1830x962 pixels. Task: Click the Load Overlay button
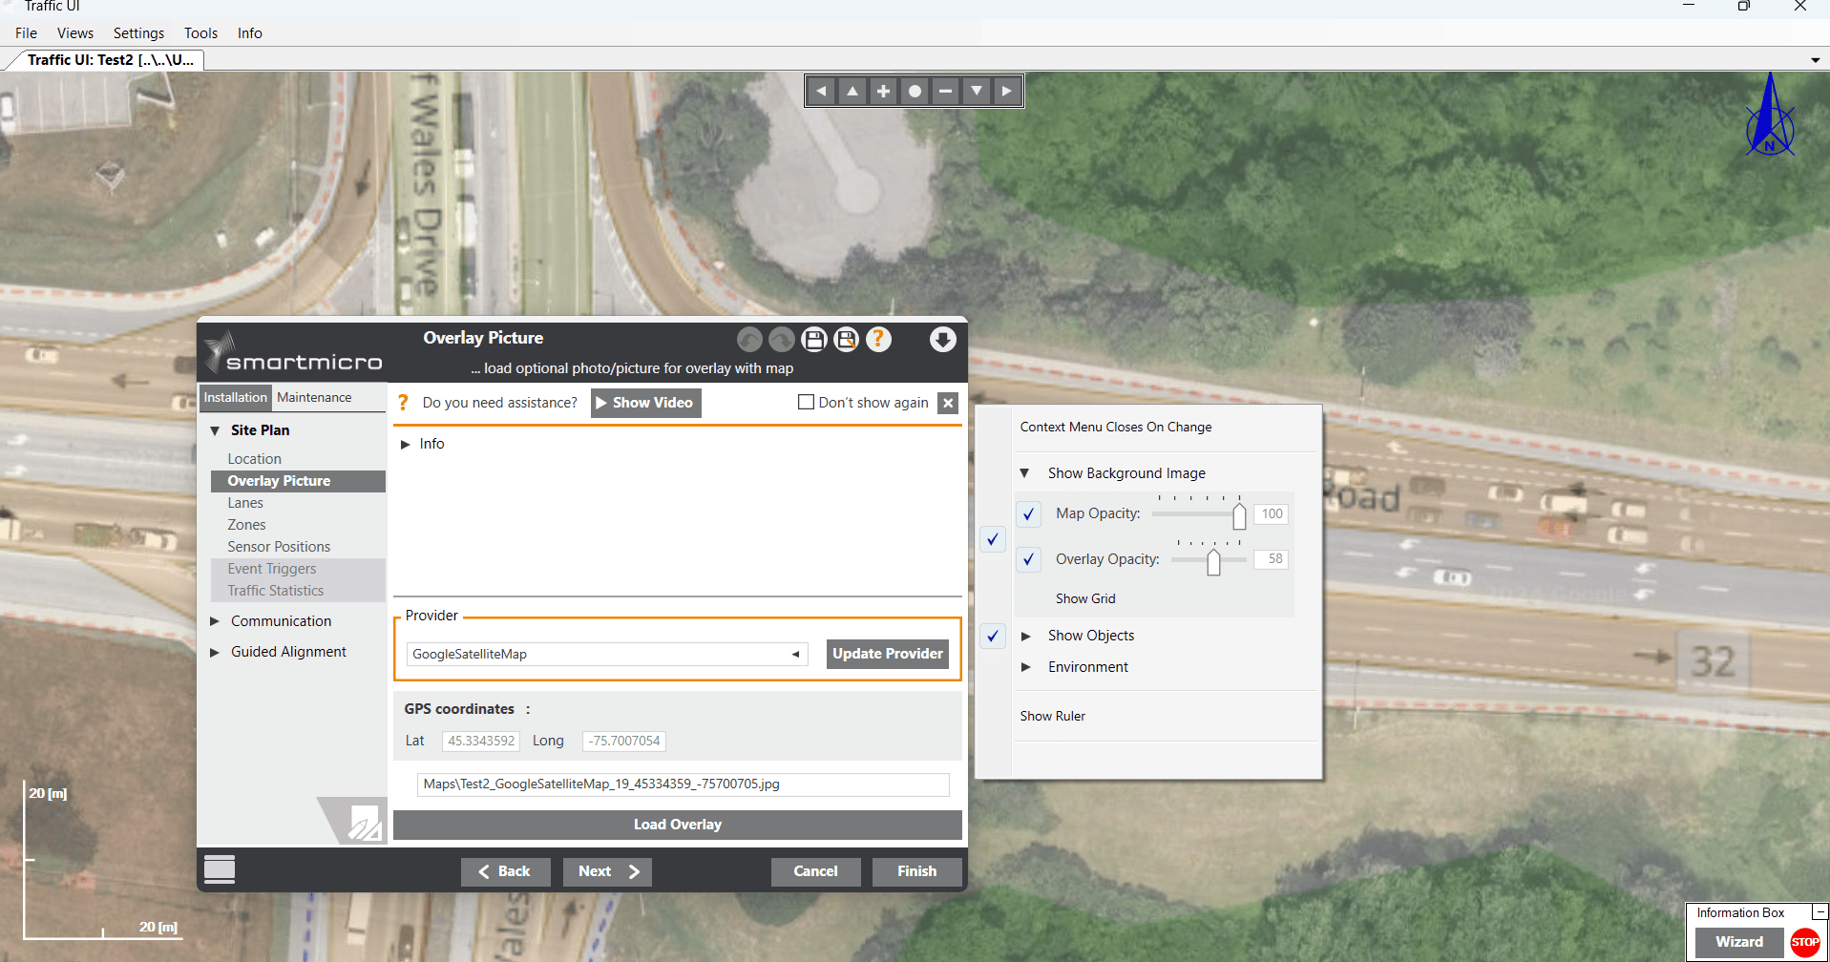[678, 825]
